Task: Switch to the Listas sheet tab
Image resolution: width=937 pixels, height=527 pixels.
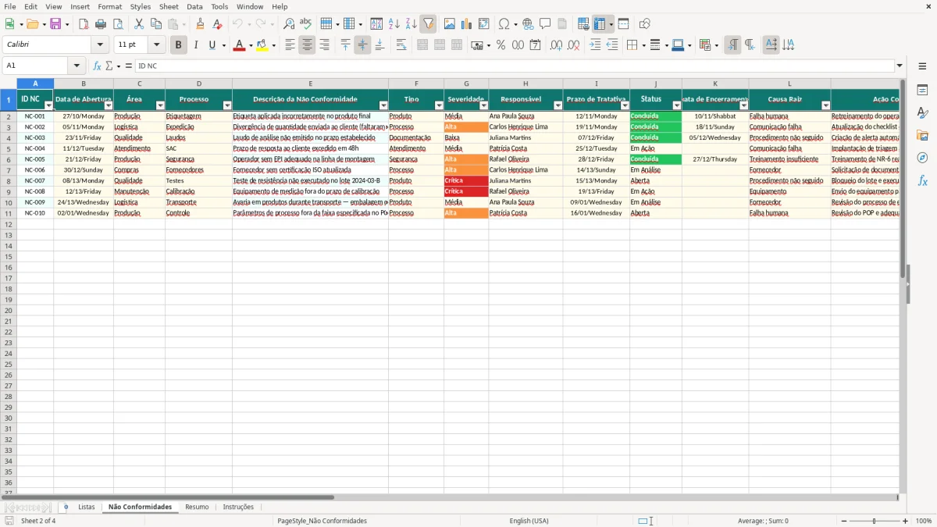Action: click(87, 507)
